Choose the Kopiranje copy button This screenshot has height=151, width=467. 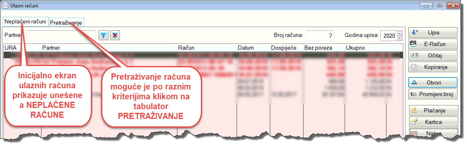(433, 67)
